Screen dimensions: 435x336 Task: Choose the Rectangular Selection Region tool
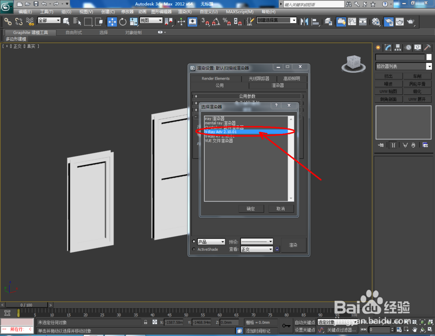click(x=88, y=21)
